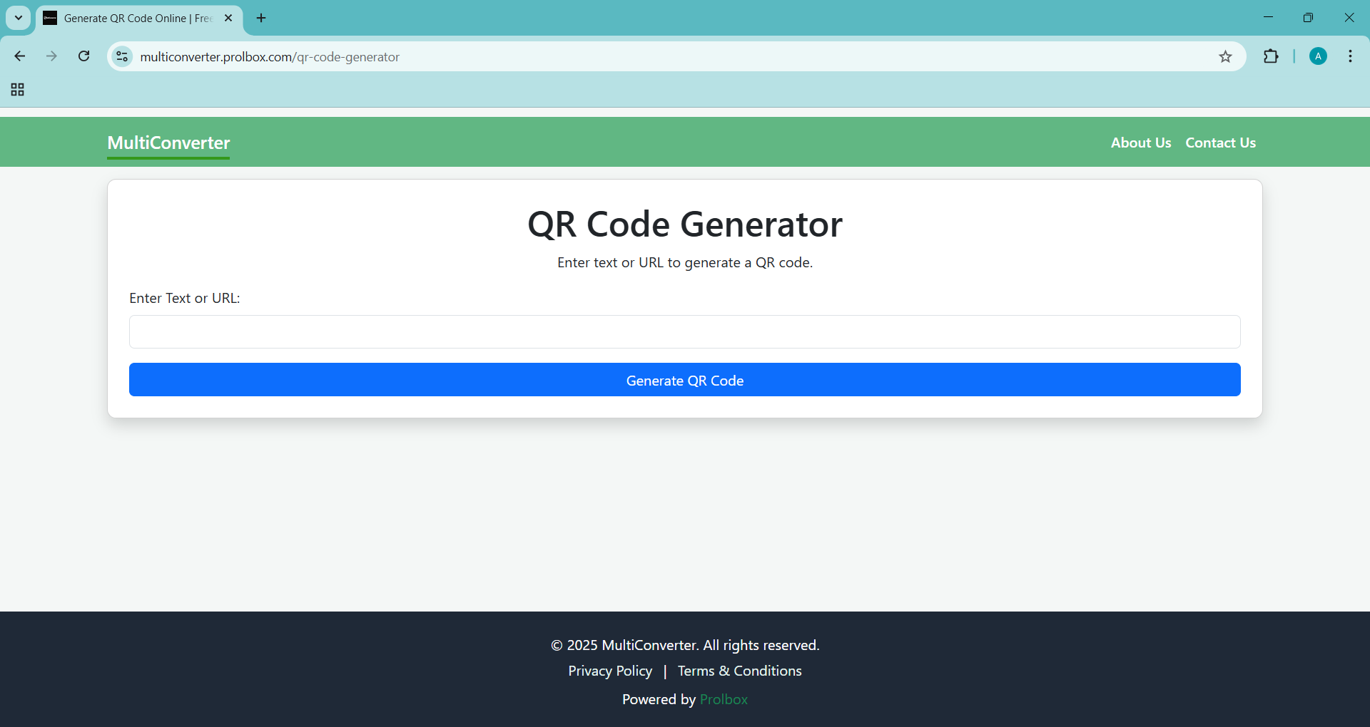Image resolution: width=1370 pixels, height=727 pixels.
Task: Reload the current page
Action: click(84, 56)
